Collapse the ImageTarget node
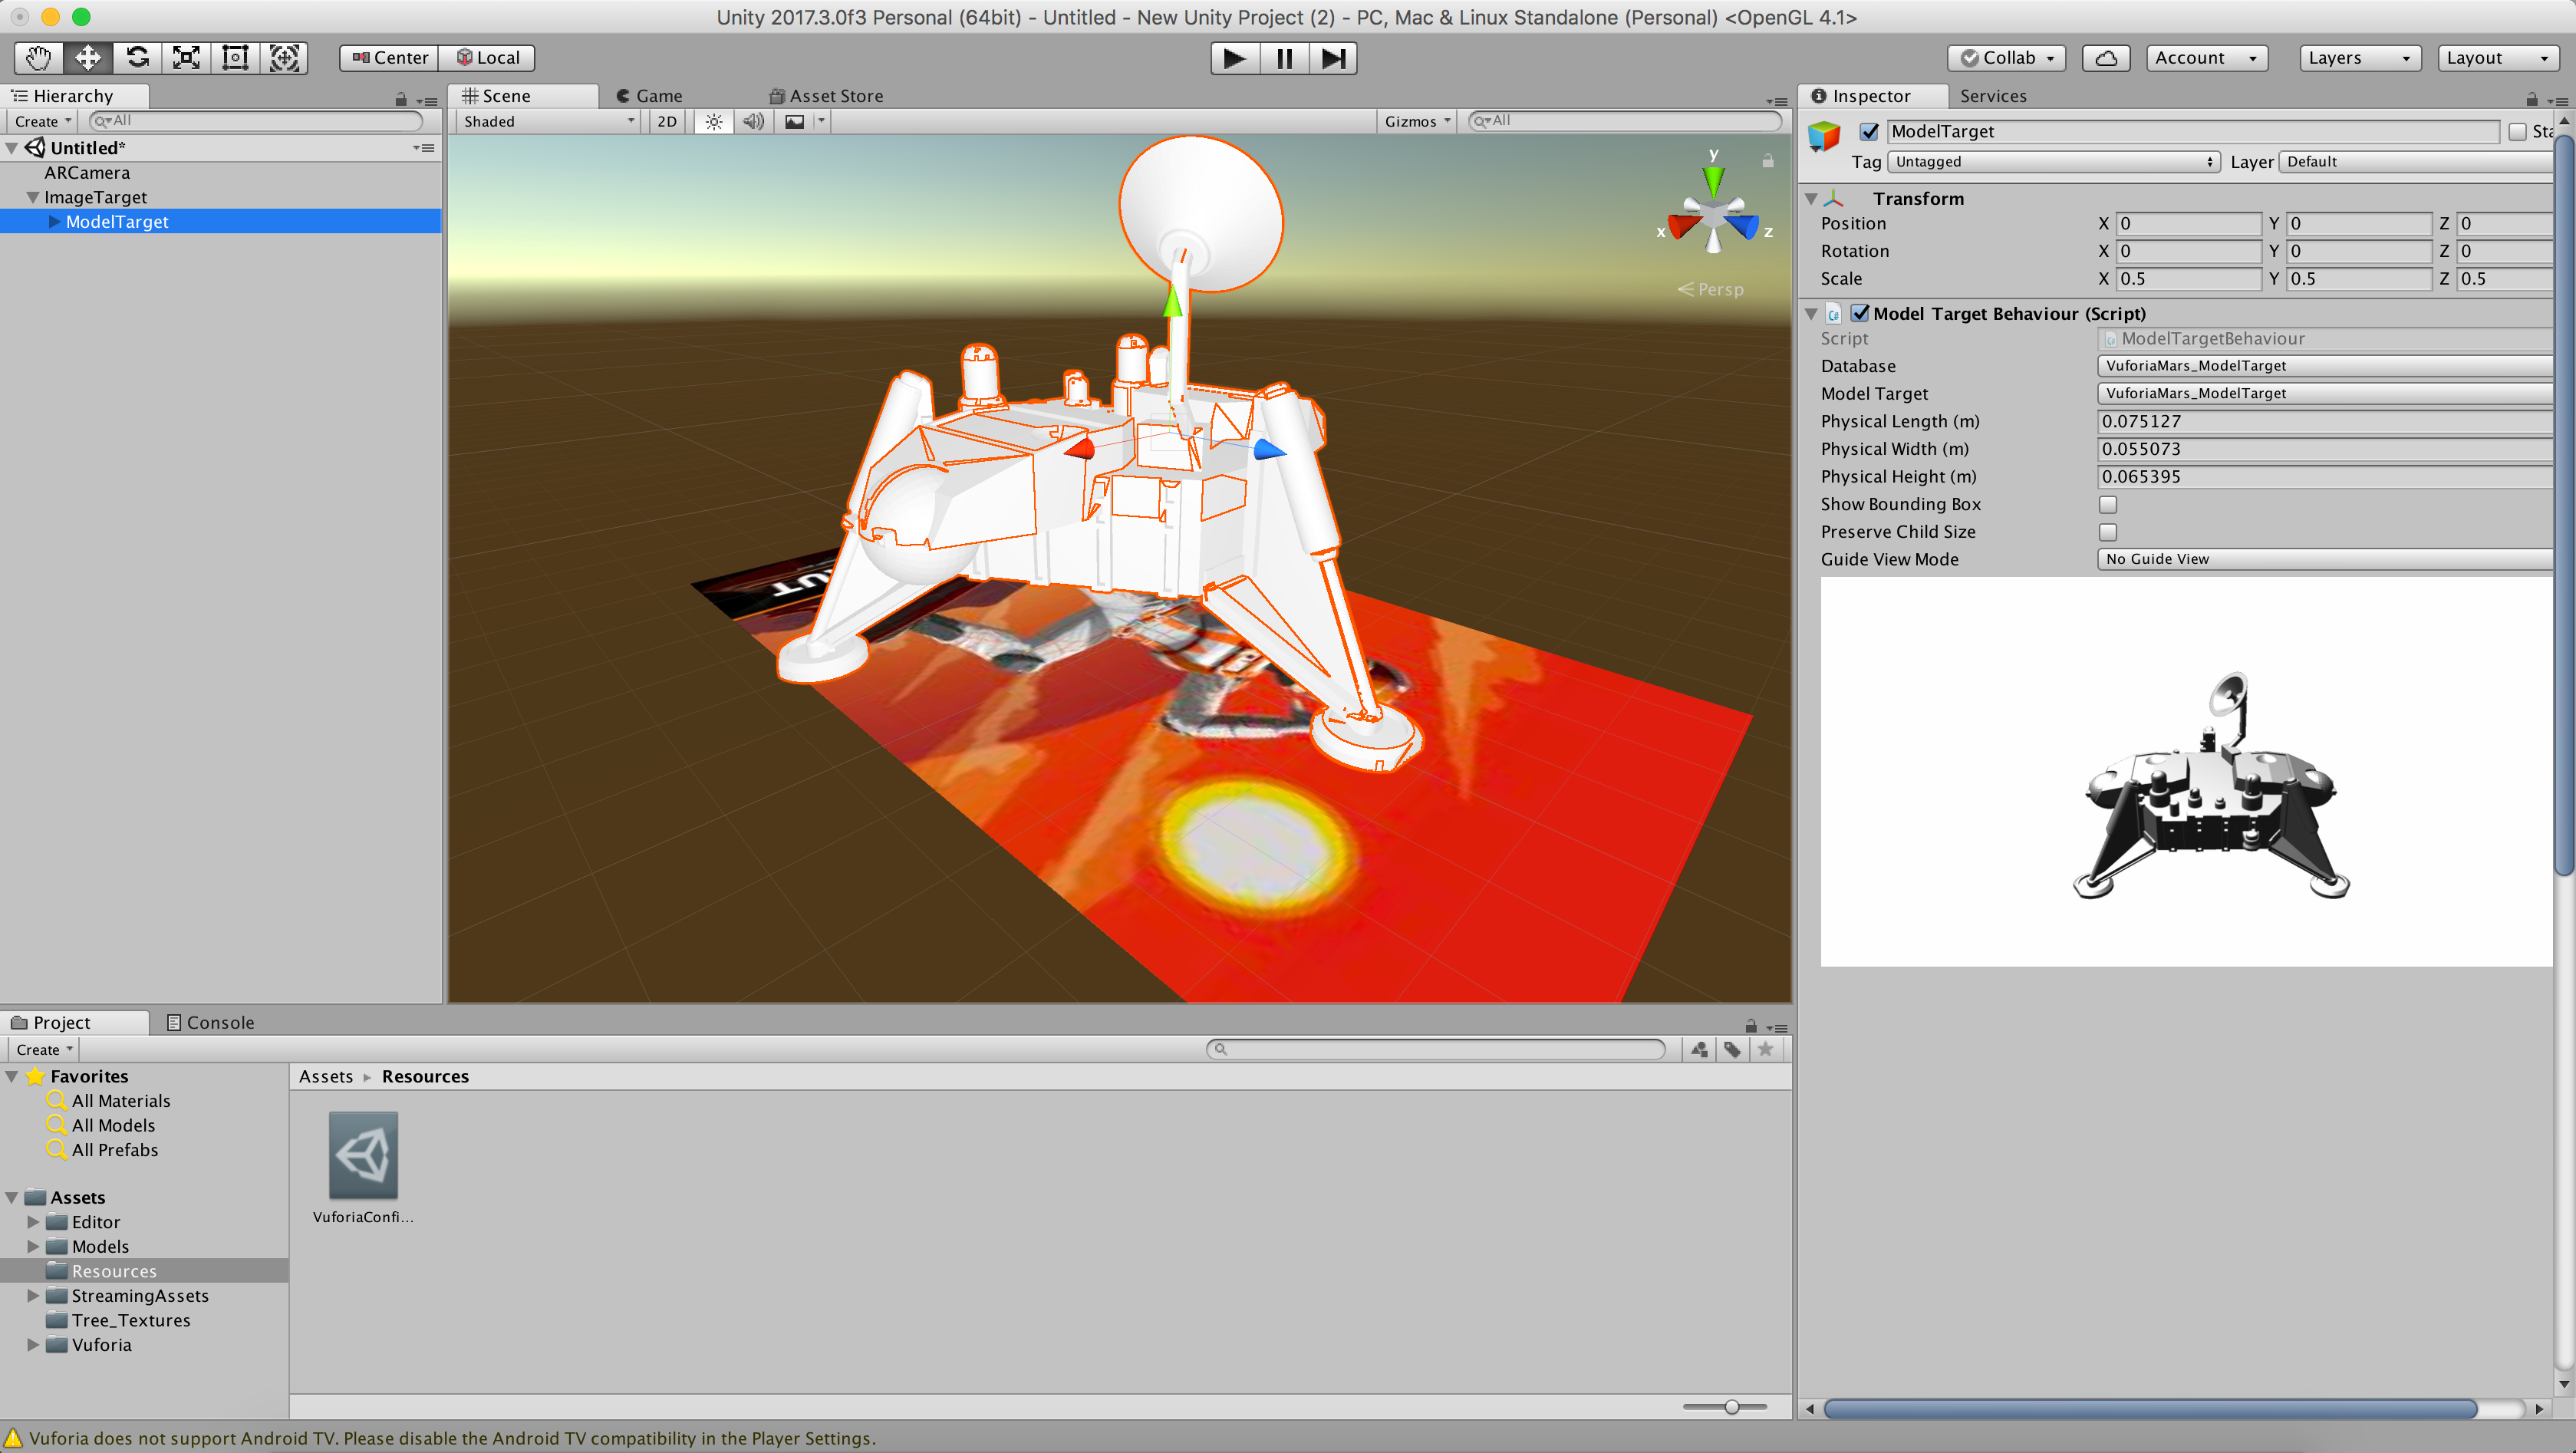Screen dimensions: 2576x1453 (x=33, y=197)
